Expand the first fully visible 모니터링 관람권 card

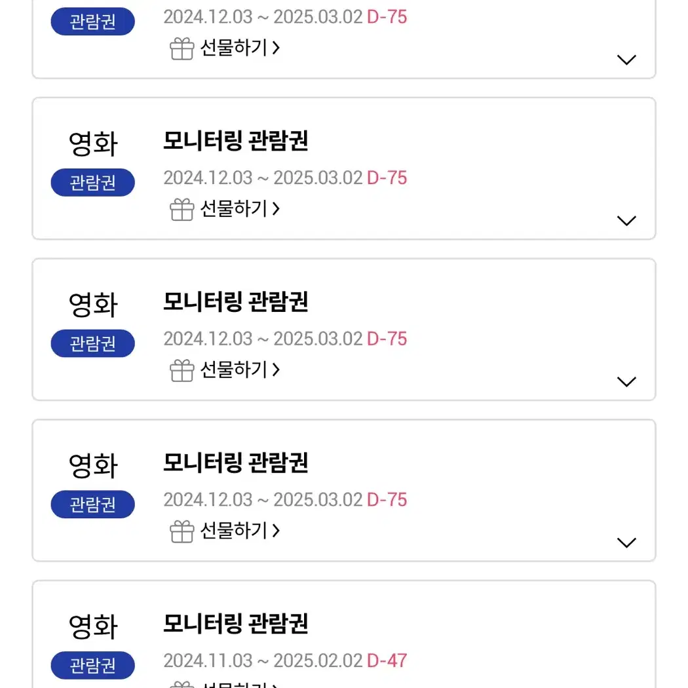click(626, 221)
